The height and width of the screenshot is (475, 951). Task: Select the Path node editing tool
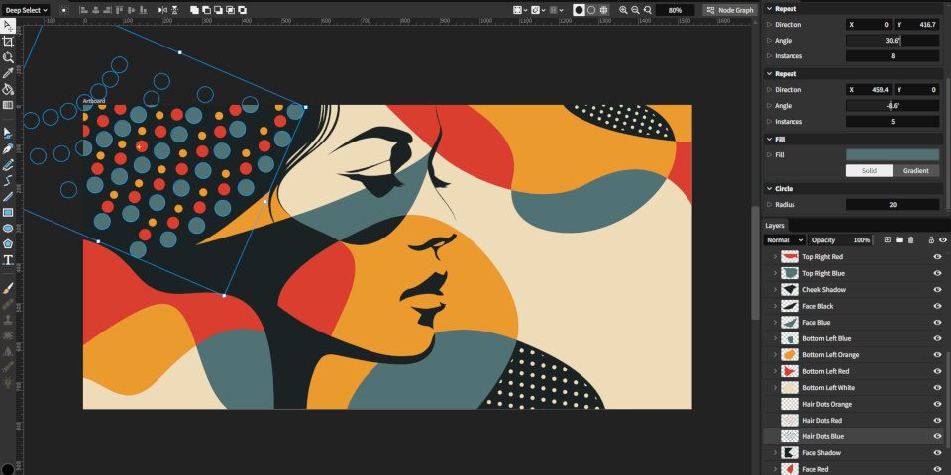click(8, 132)
